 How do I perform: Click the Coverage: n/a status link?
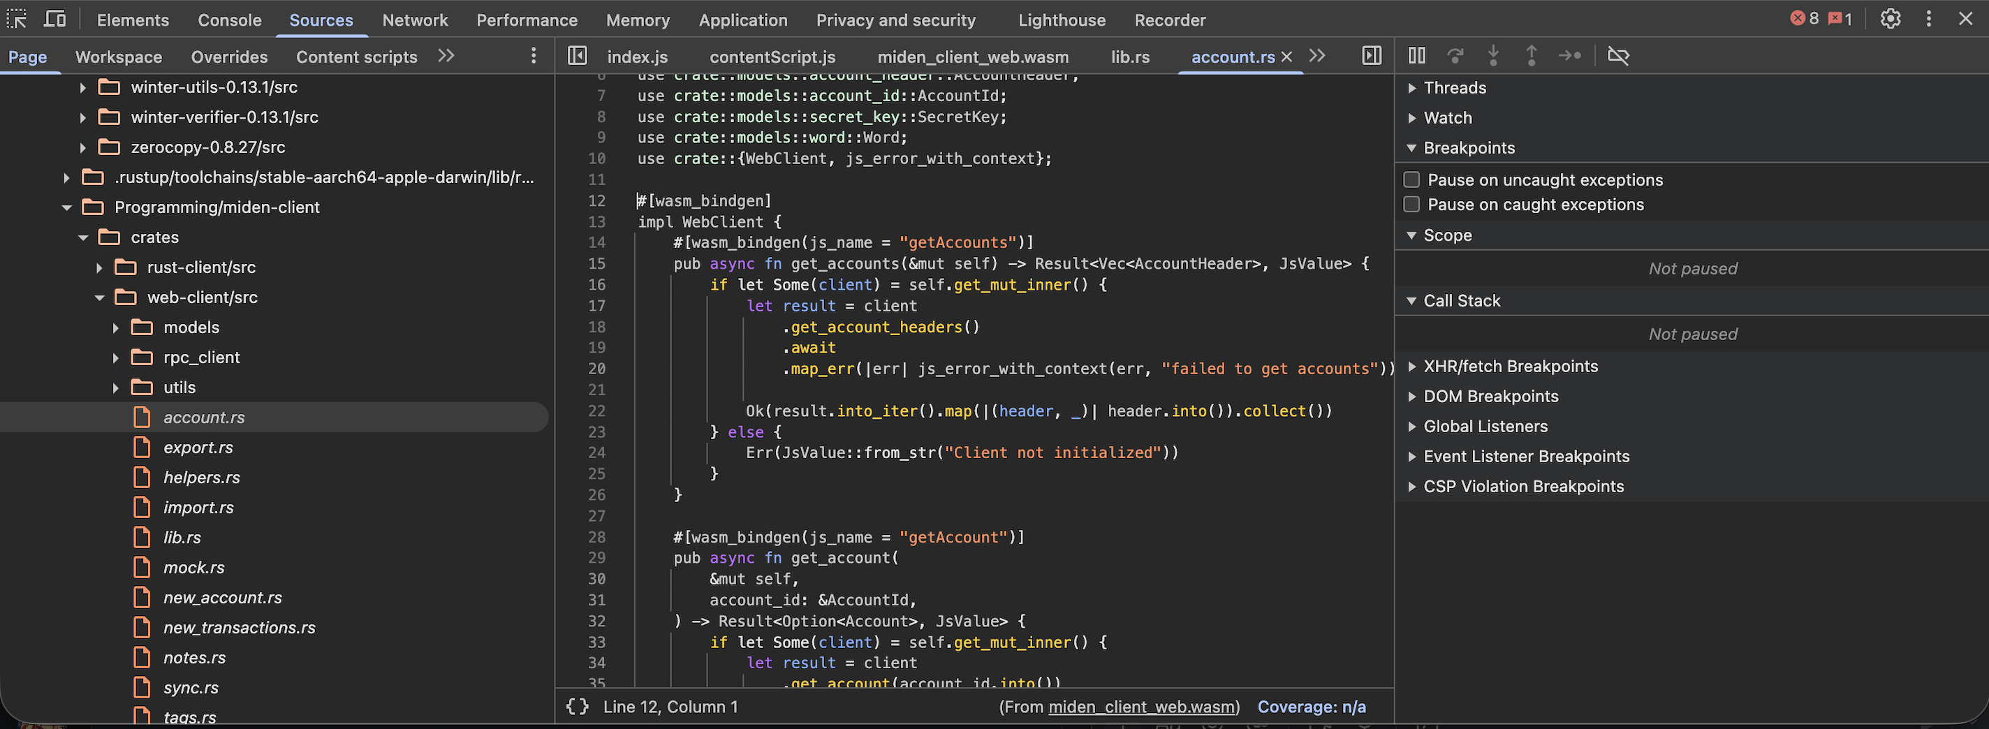(x=1311, y=707)
